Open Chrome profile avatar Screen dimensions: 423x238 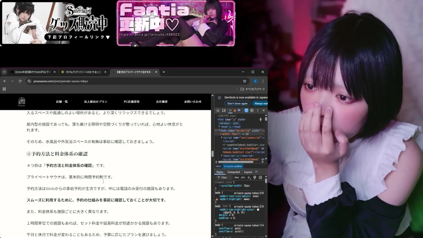coord(255,81)
